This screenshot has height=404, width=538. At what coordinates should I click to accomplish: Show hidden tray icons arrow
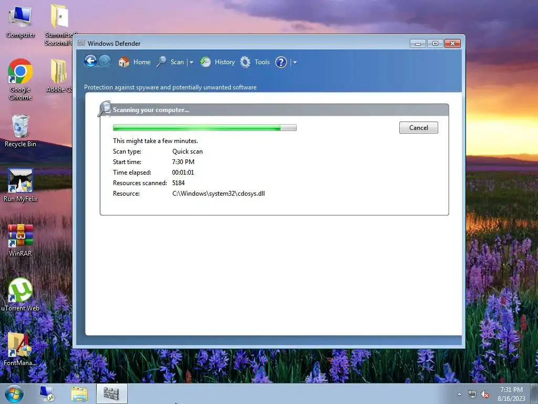tap(459, 395)
